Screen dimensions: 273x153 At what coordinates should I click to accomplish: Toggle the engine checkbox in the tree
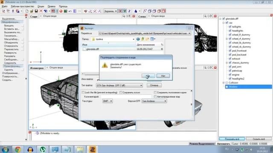tap(230, 75)
